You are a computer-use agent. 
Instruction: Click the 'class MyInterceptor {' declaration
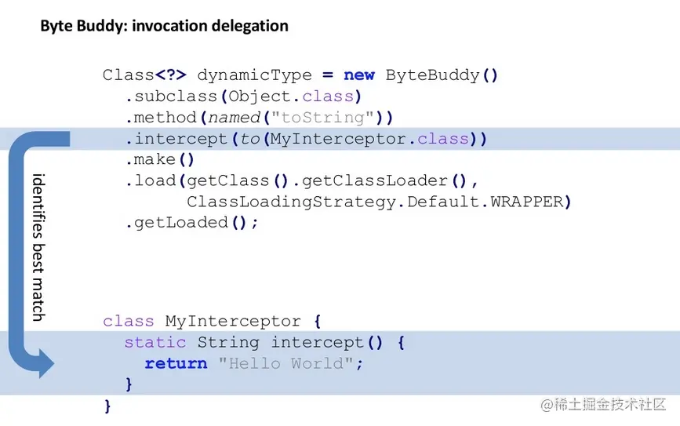click(212, 321)
